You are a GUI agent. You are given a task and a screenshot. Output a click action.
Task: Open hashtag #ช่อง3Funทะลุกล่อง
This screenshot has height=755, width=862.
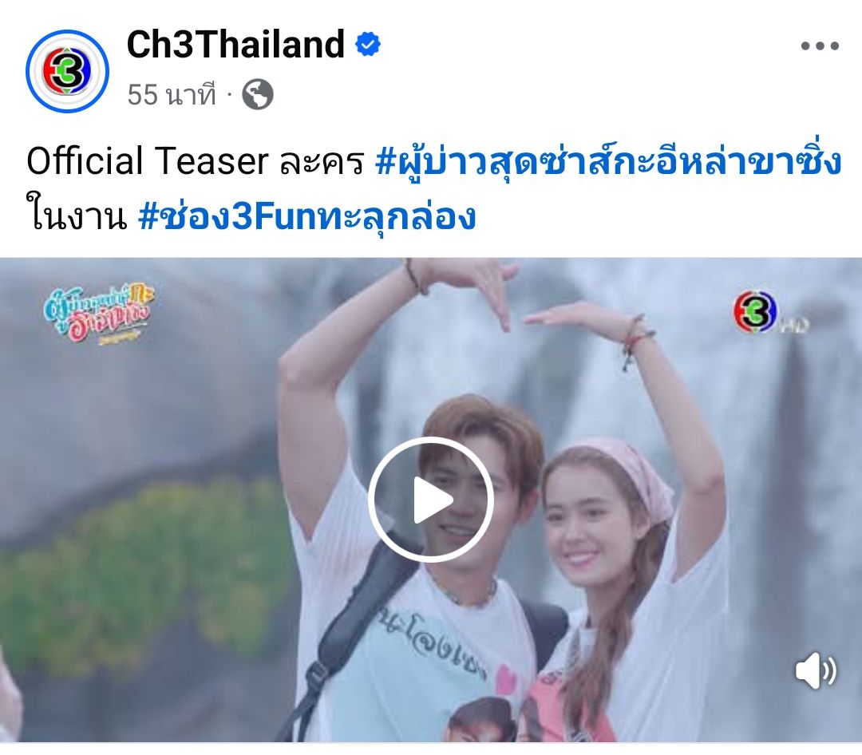point(306,216)
